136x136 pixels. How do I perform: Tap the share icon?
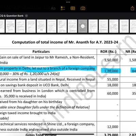pyautogui.click(x=132, y=8)
